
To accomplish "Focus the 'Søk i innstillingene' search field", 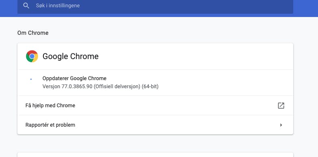I will (x=155, y=6).
